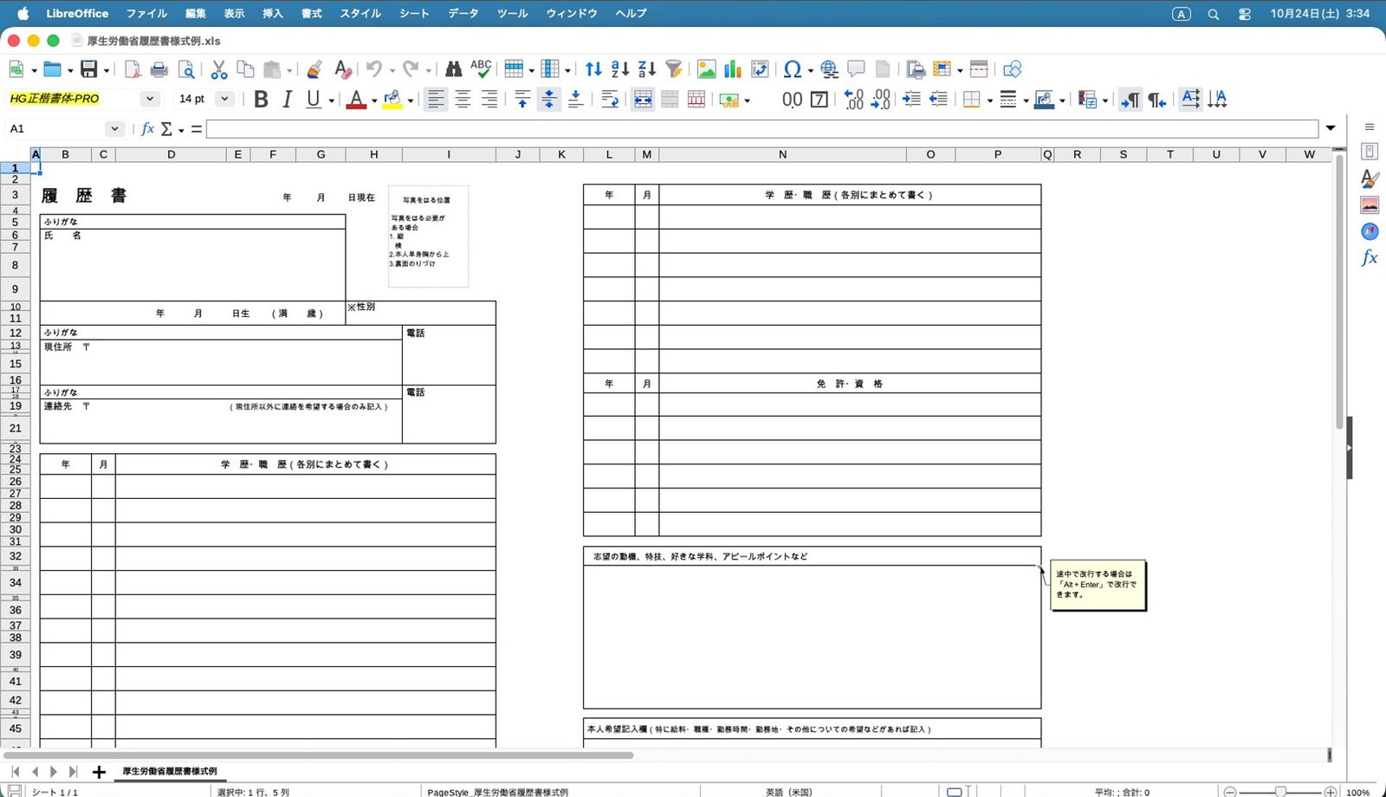Click the Sort ascending icon
This screenshot has width=1386, height=797.
620,69
